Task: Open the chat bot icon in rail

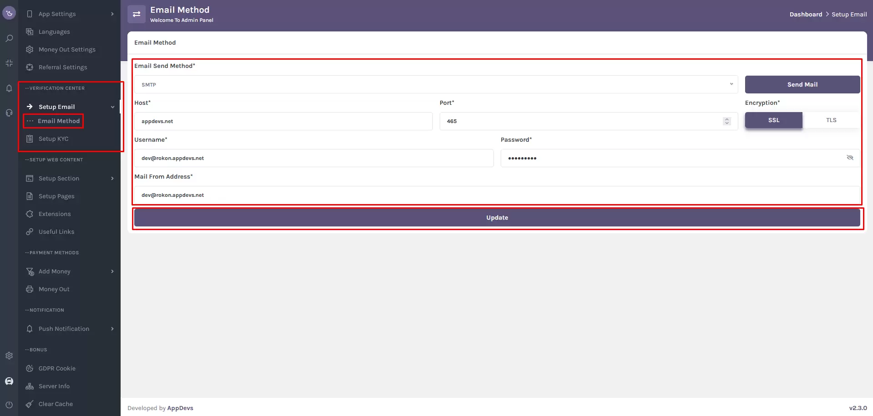Action: click(x=9, y=381)
